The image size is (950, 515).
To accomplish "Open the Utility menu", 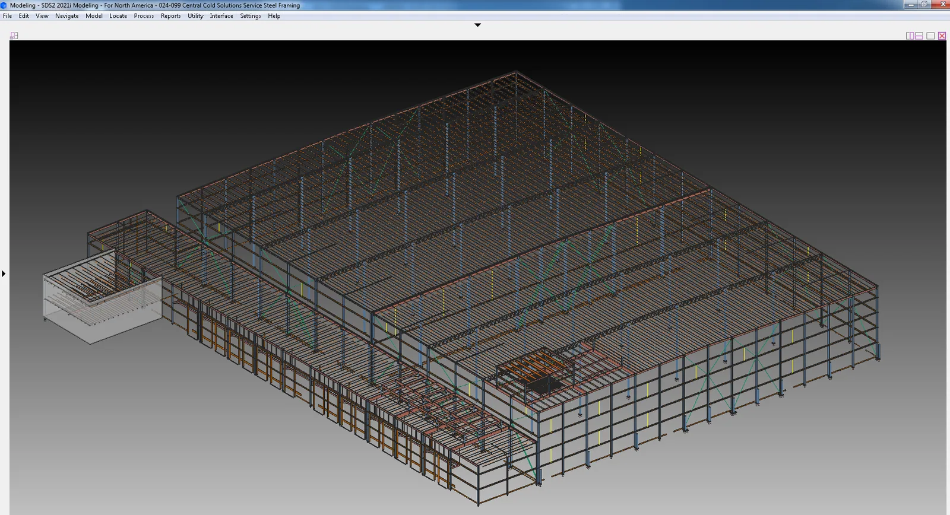I will (x=195, y=16).
